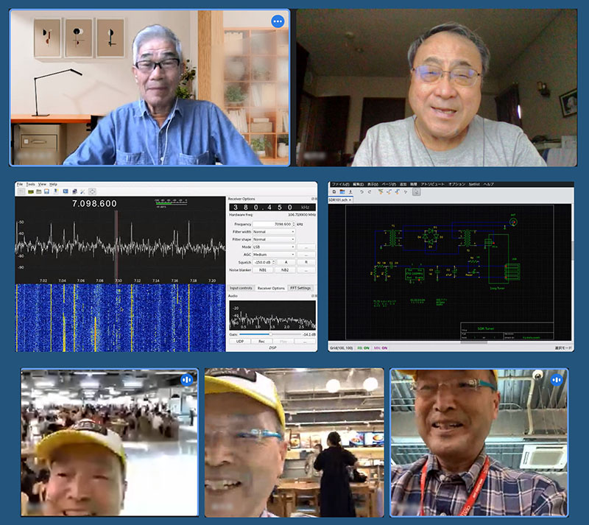Click the tools icon in the SDR toolbar
589x525 pixels.
[82, 191]
